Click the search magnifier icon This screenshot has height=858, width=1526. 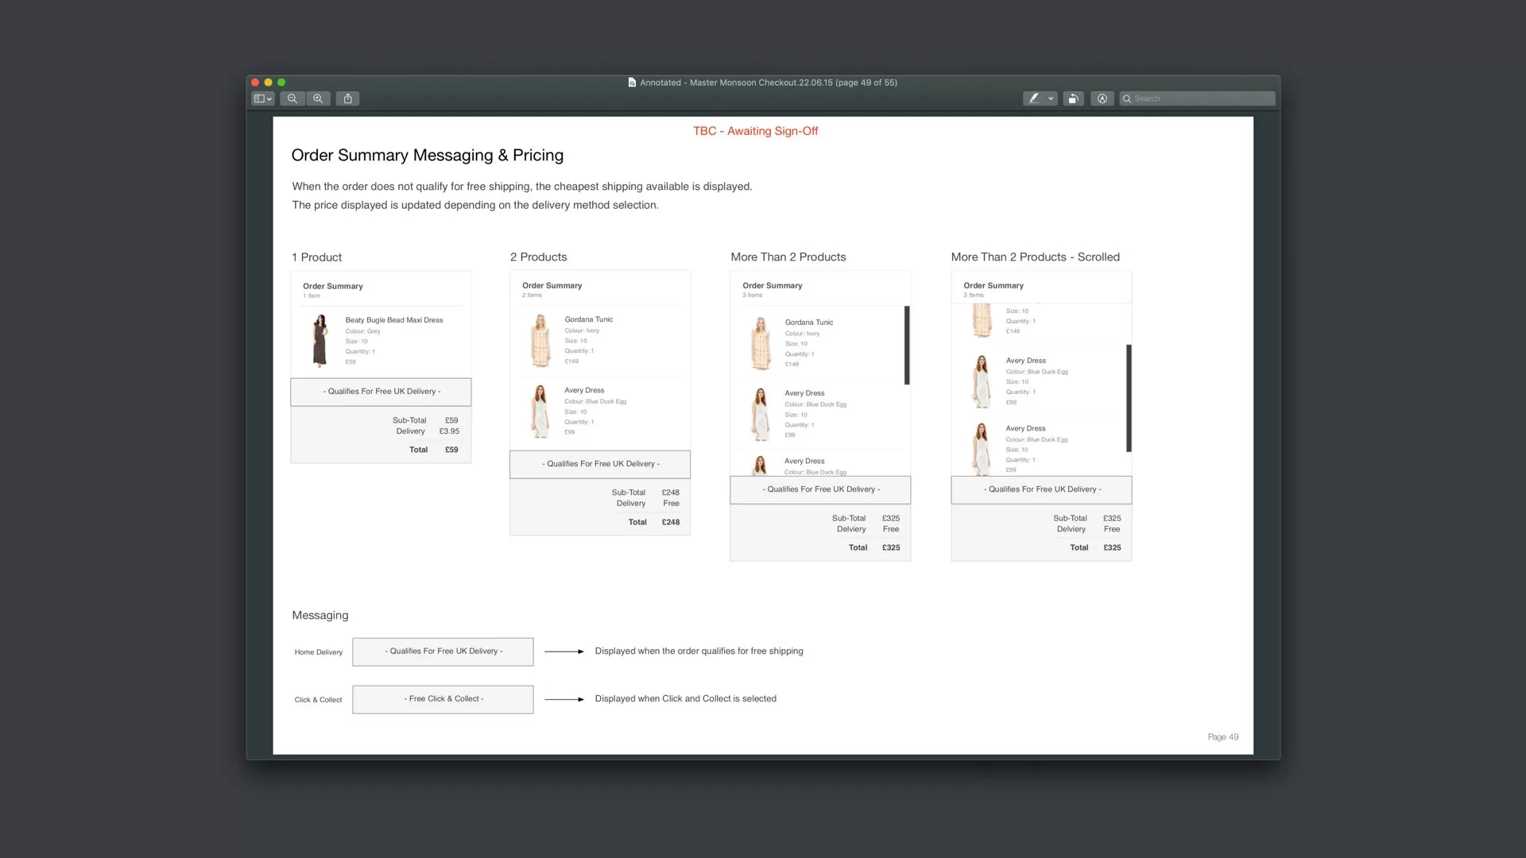[1126, 99]
